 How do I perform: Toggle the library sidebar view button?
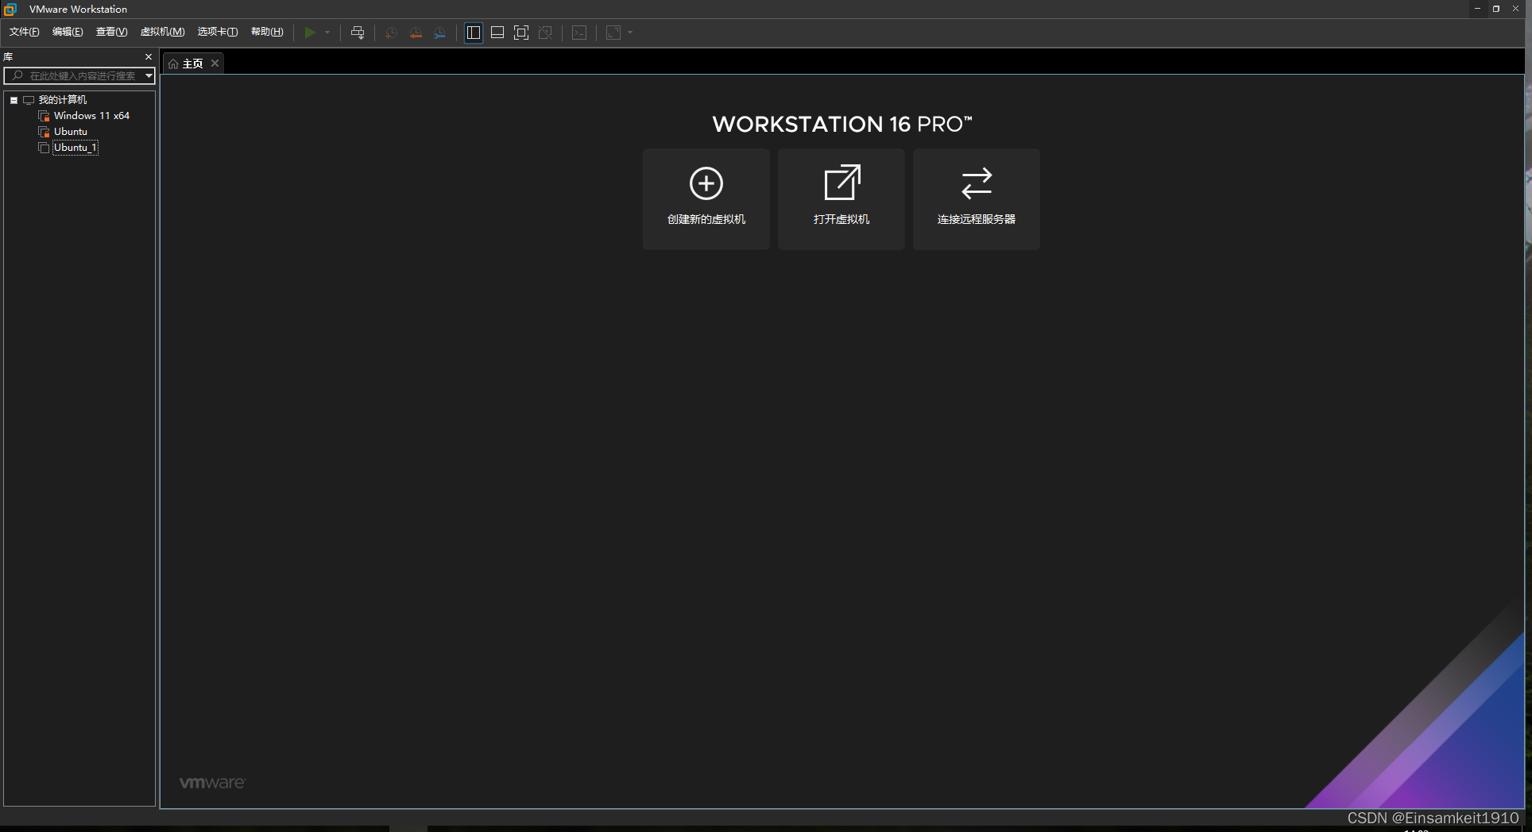pyautogui.click(x=474, y=33)
